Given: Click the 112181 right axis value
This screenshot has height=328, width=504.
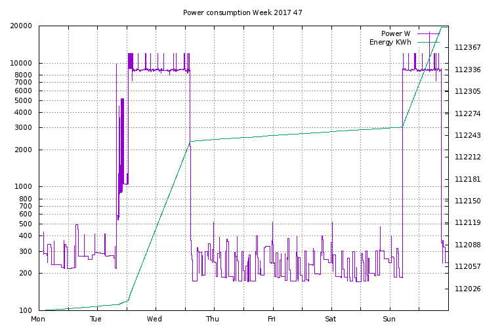Looking at the screenshot, I should click(468, 179).
